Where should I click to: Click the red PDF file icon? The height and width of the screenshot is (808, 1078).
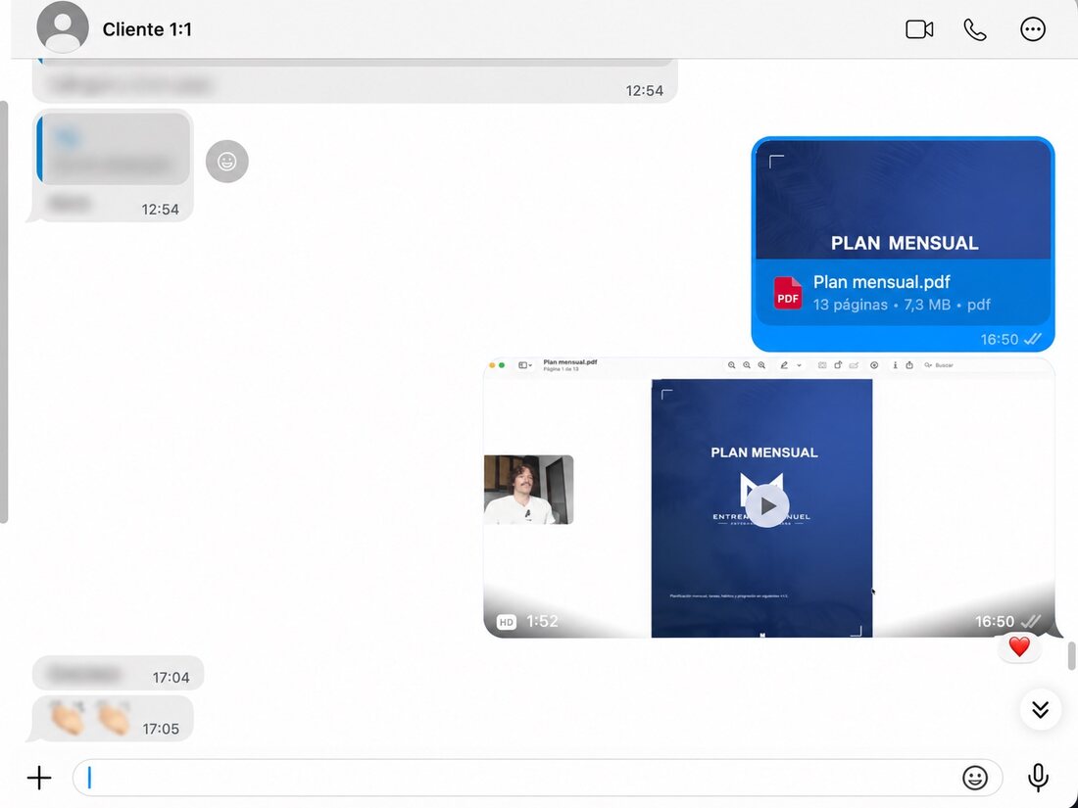pos(788,294)
